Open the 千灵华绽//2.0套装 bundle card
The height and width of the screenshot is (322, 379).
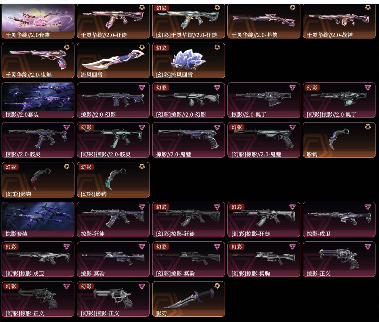point(38,21)
